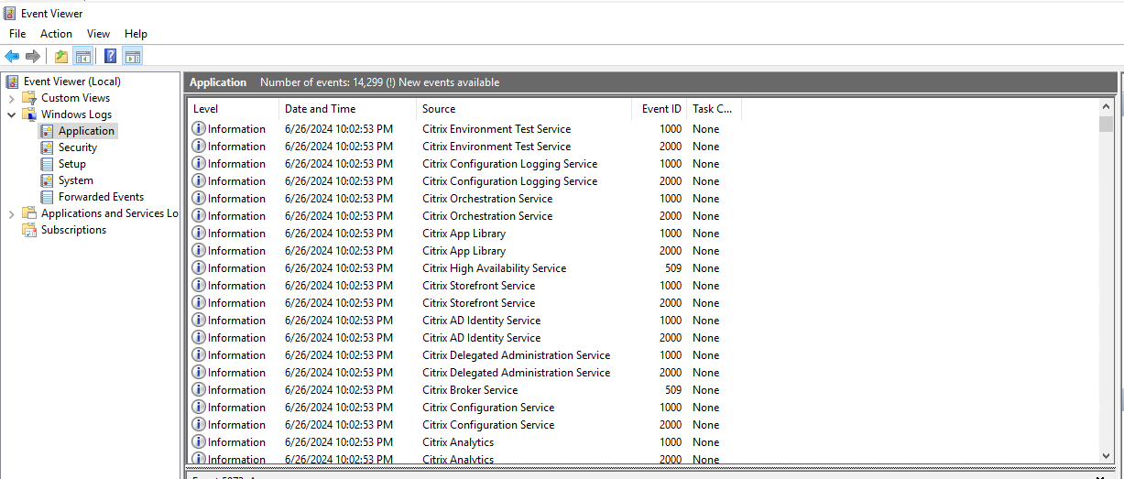Viewport: 1124px width, 479px height.
Task: Select the System log icon in tree
Action: tap(48, 180)
